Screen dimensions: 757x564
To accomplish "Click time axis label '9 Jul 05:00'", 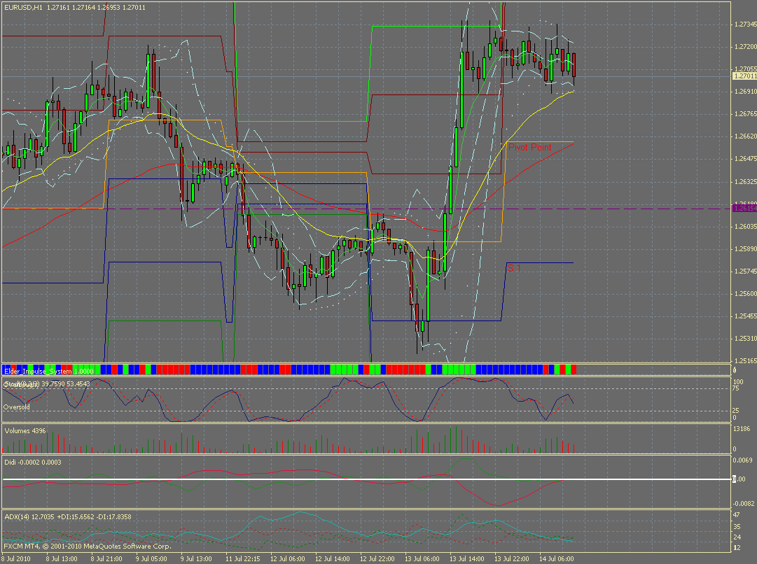I will (151, 558).
